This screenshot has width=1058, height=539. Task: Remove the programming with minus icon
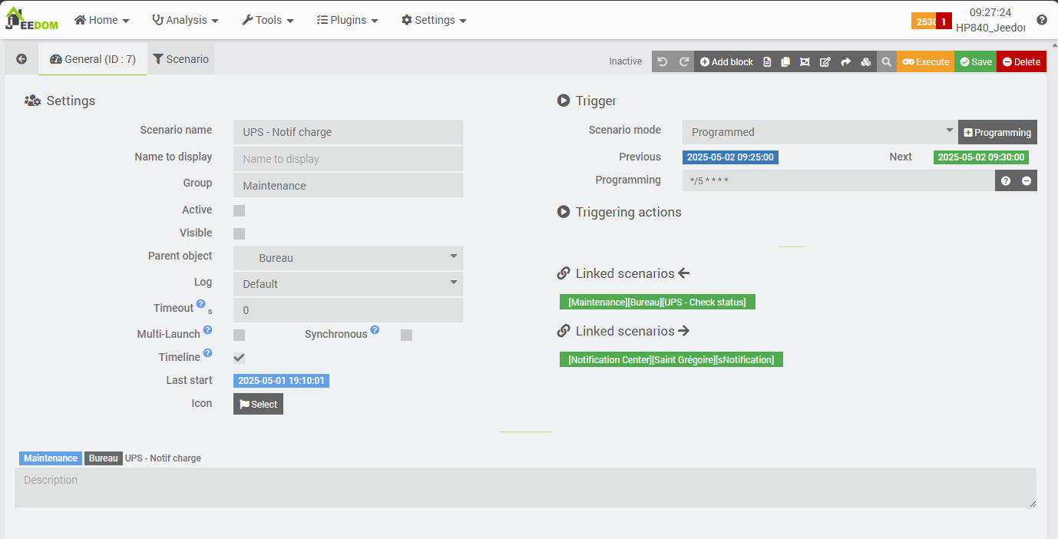(1027, 181)
